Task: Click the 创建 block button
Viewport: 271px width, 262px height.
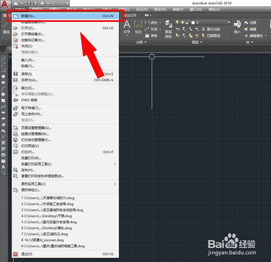Action: point(250,23)
